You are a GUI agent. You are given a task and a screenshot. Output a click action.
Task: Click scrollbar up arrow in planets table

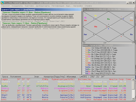point(133,79)
